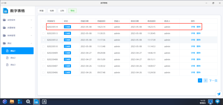Tick the checkbox for row B20230409
223x105 pixels.
(43, 53)
